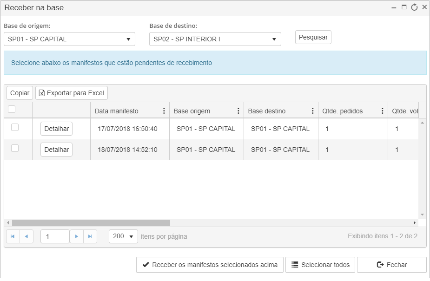Click Exportar para Excel button
This screenshot has height=281, width=430.
pyautogui.click(x=72, y=93)
